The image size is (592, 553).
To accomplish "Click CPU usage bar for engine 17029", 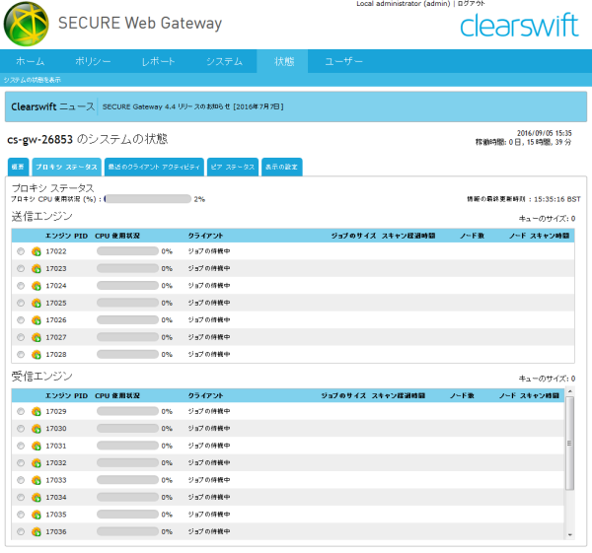I will 127,411.
